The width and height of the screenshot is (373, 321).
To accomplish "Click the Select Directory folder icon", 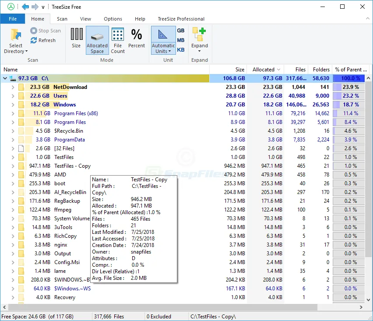I will 16,35.
